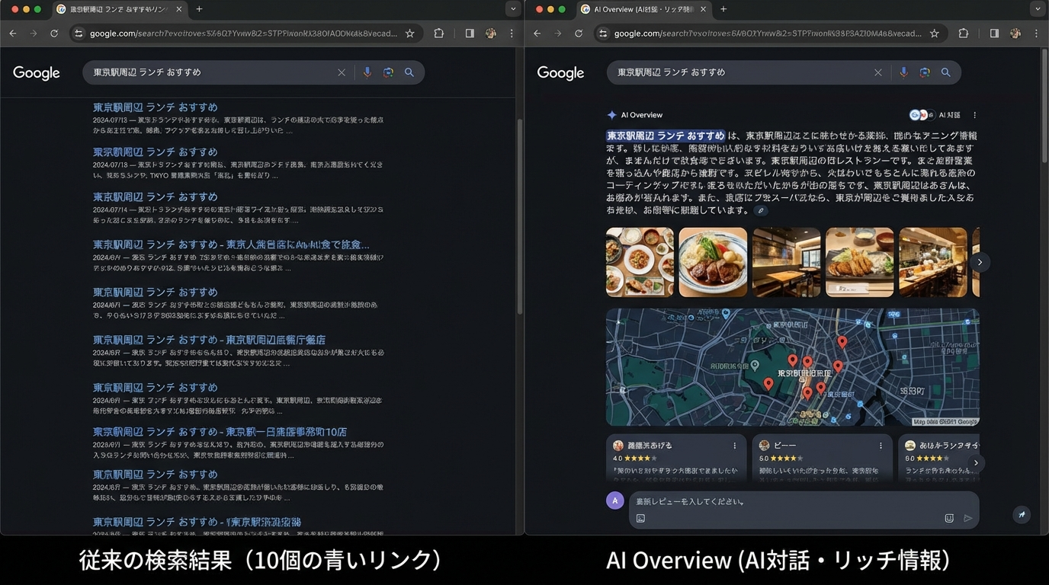Open the browser extensions puzzle icon
Viewport: 1049px width, 585px height.
coord(963,34)
